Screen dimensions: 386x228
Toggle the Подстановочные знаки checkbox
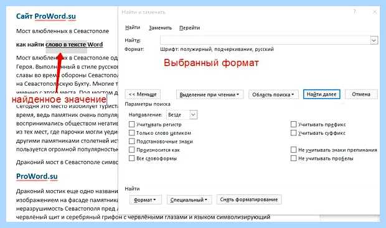(x=132, y=141)
